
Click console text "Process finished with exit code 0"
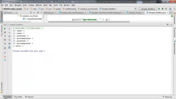tap(29, 51)
